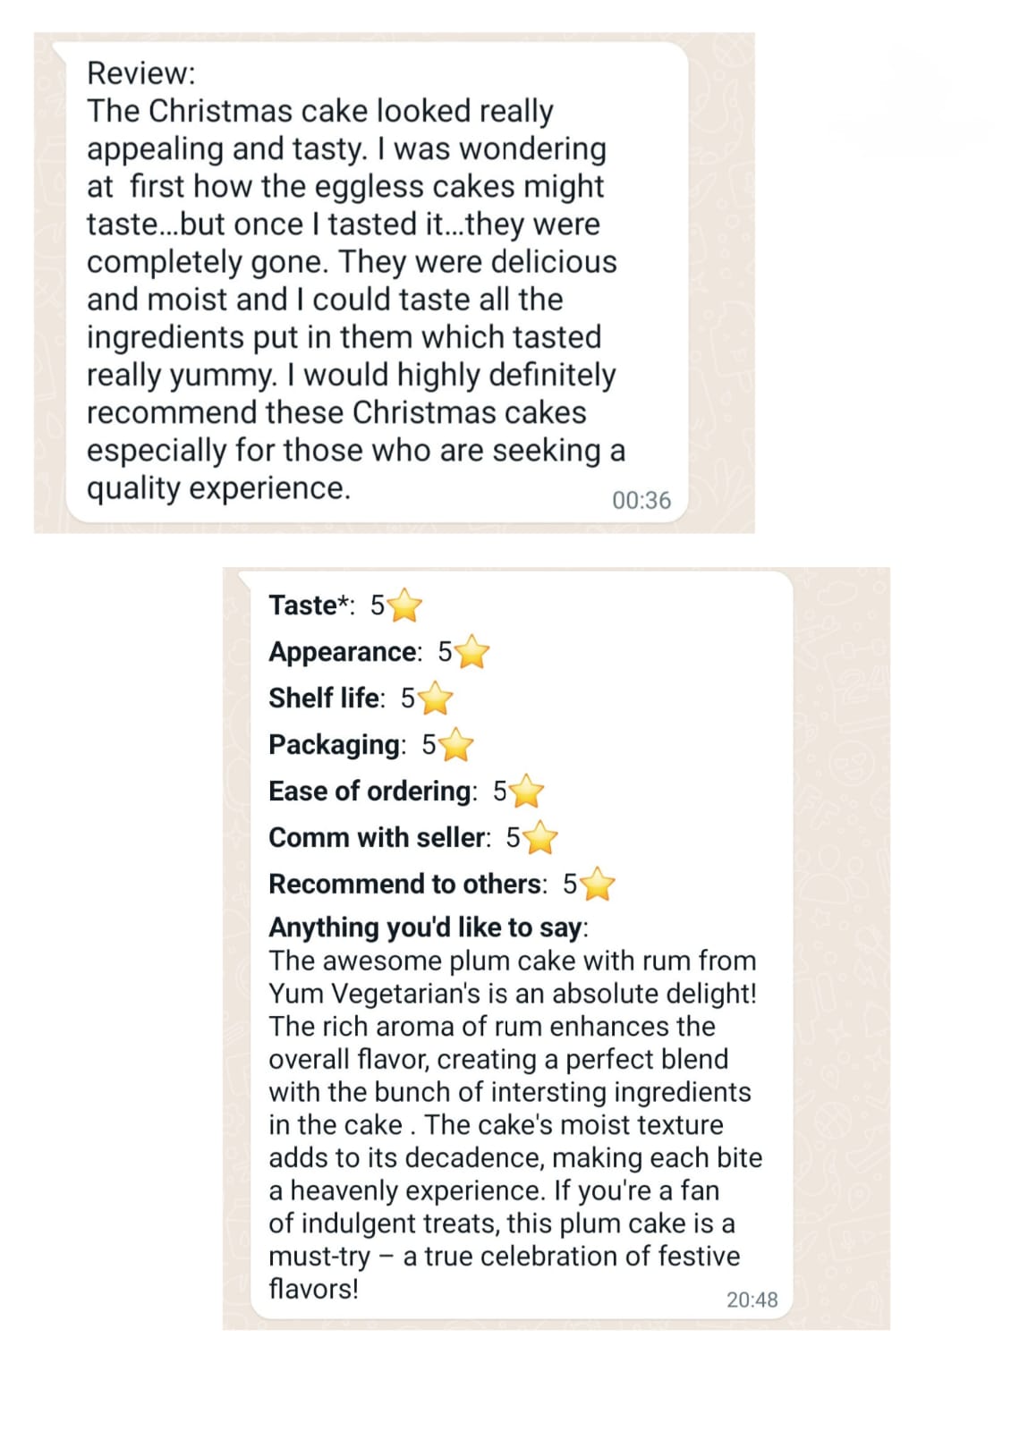Click the 20:48 message timestamp
The image size is (1011, 1431).
tap(752, 1300)
